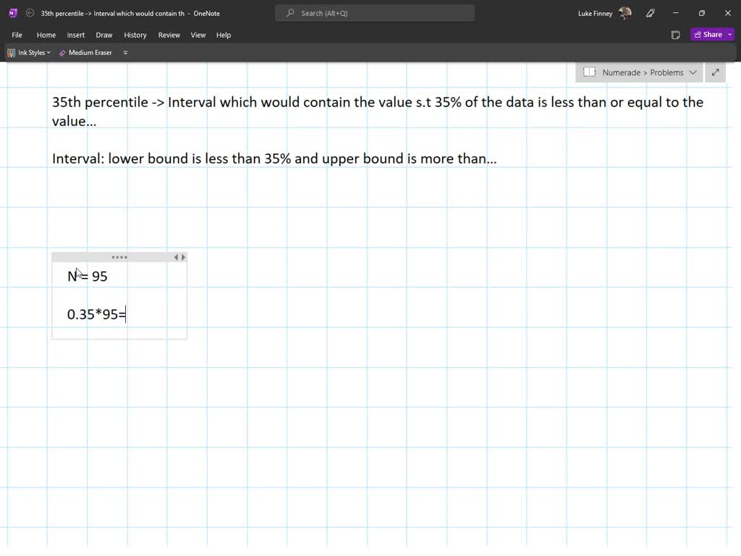Open the sticky notes feed icon
Image resolution: width=741 pixels, height=556 pixels.
pos(675,35)
